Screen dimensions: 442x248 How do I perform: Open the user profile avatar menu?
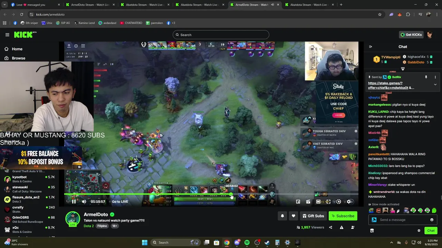coord(429,34)
